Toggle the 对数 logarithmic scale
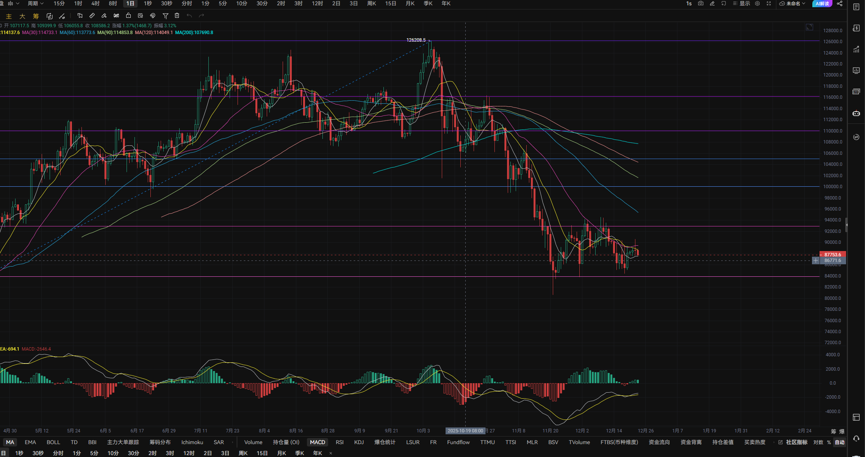 coord(818,442)
